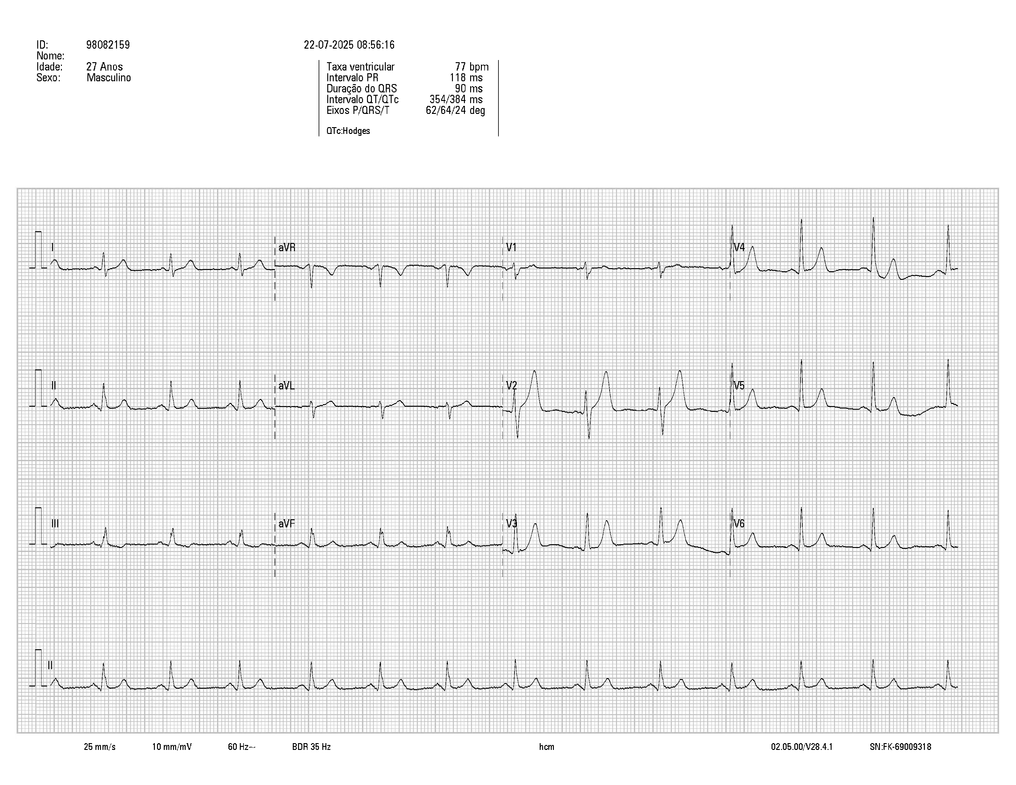Viewport: 1016px width, 785px height.
Task: Select the 118 ms PR value
Action: tap(466, 78)
